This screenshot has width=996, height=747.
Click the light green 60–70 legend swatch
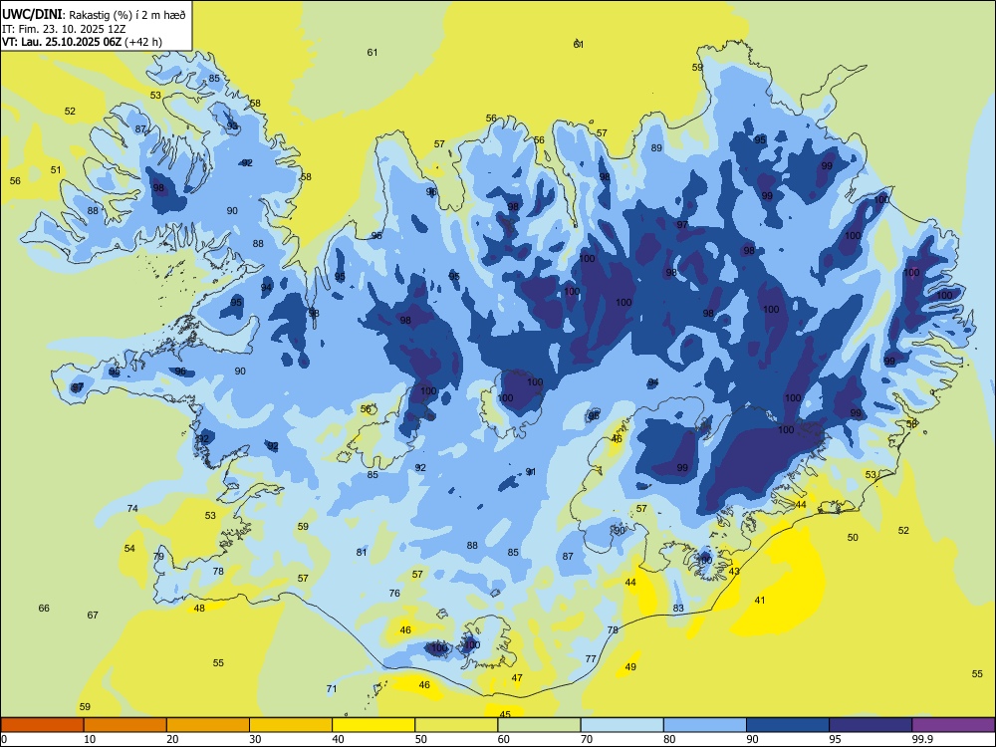(539, 725)
